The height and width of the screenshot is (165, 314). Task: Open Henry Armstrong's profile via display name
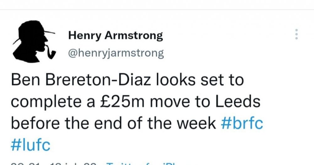tap(116, 36)
